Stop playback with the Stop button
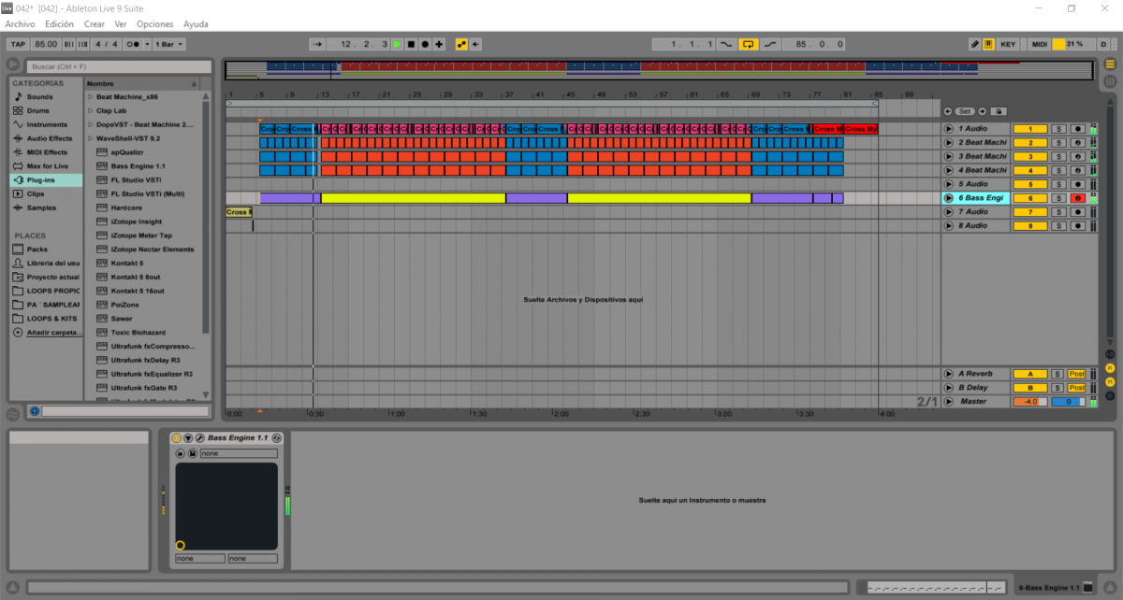This screenshot has width=1123, height=600. (411, 44)
